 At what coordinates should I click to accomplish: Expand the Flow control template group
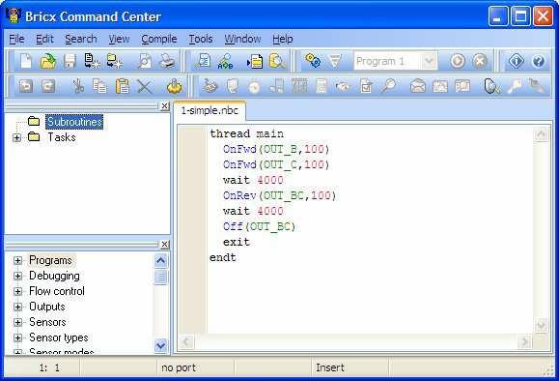click(x=17, y=291)
